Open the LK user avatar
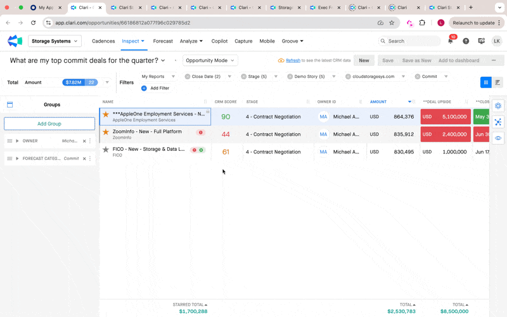 pyautogui.click(x=497, y=41)
